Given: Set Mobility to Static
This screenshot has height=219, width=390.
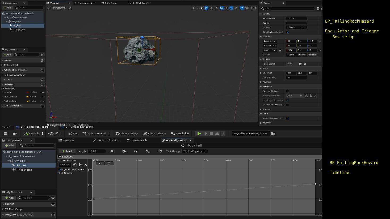Looking at the screenshot, I should 291,55.
